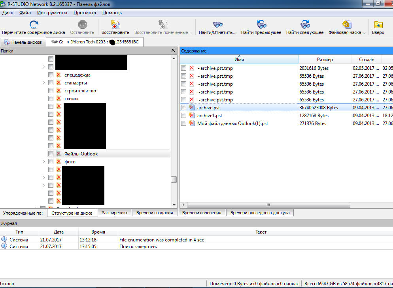This screenshot has width=393, height=288.
Task: Click folder tree scroll-up arrow
Action: point(174,58)
